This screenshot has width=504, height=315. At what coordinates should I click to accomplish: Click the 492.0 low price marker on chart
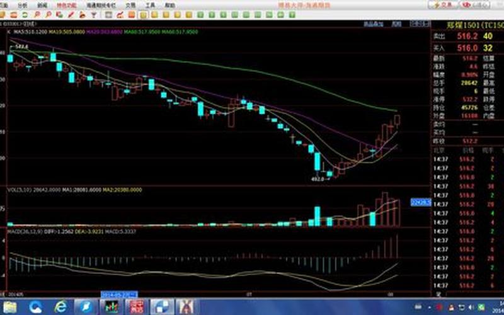point(318,179)
